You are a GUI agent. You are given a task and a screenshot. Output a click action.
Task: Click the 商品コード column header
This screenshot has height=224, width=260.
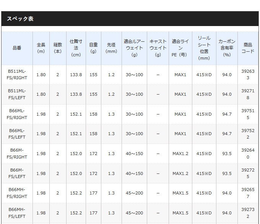click(x=248, y=48)
